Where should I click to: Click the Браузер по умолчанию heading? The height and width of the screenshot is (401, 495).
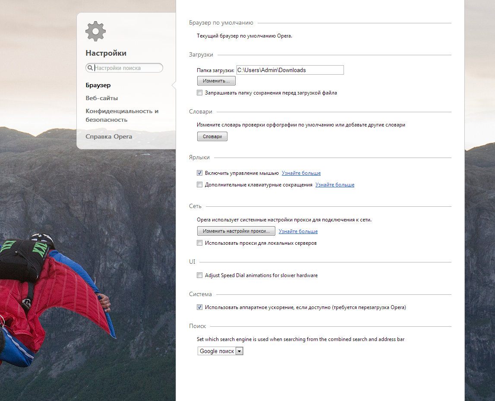click(x=221, y=23)
